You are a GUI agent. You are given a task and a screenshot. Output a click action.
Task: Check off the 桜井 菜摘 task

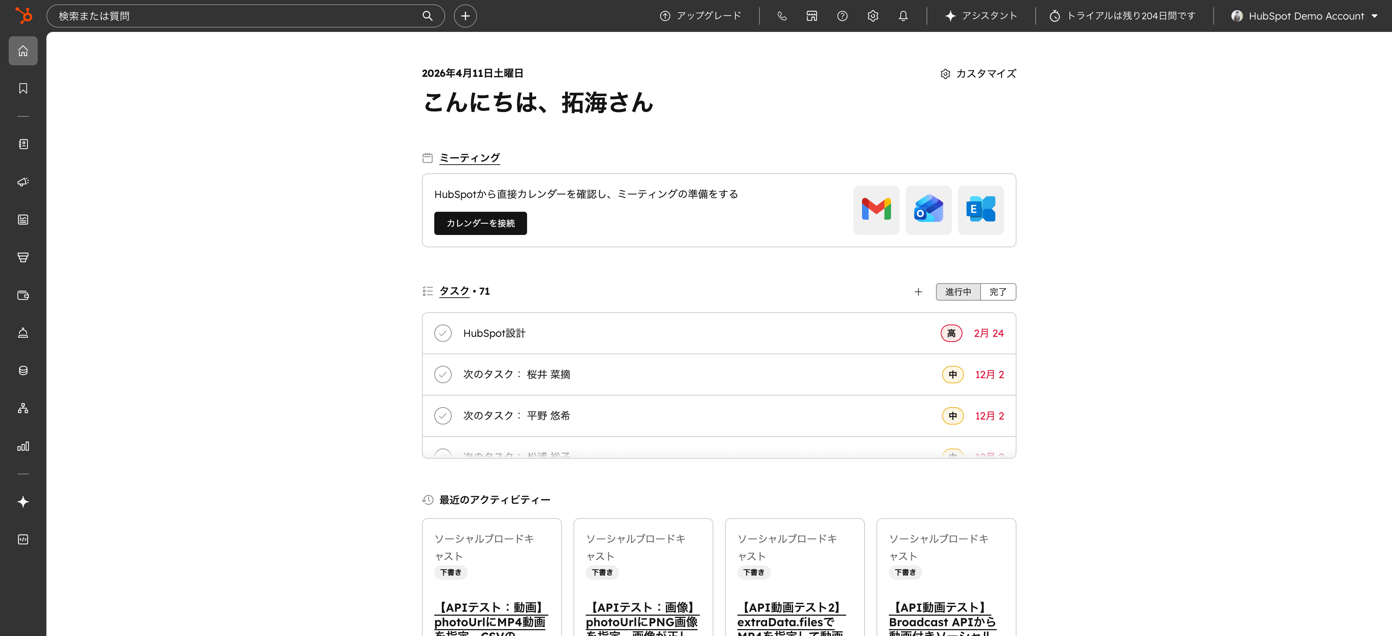click(x=443, y=375)
